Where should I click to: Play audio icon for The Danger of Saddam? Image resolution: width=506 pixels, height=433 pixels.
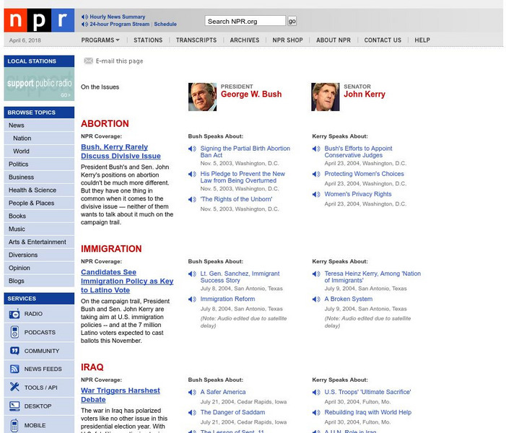pyautogui.click(x=192, y=413)
